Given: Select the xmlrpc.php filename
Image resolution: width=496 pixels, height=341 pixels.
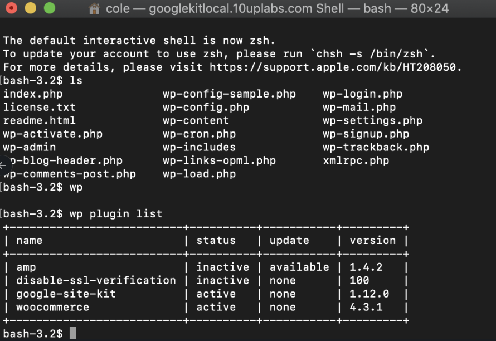Looking at the screenshot, I should [355, 160].
